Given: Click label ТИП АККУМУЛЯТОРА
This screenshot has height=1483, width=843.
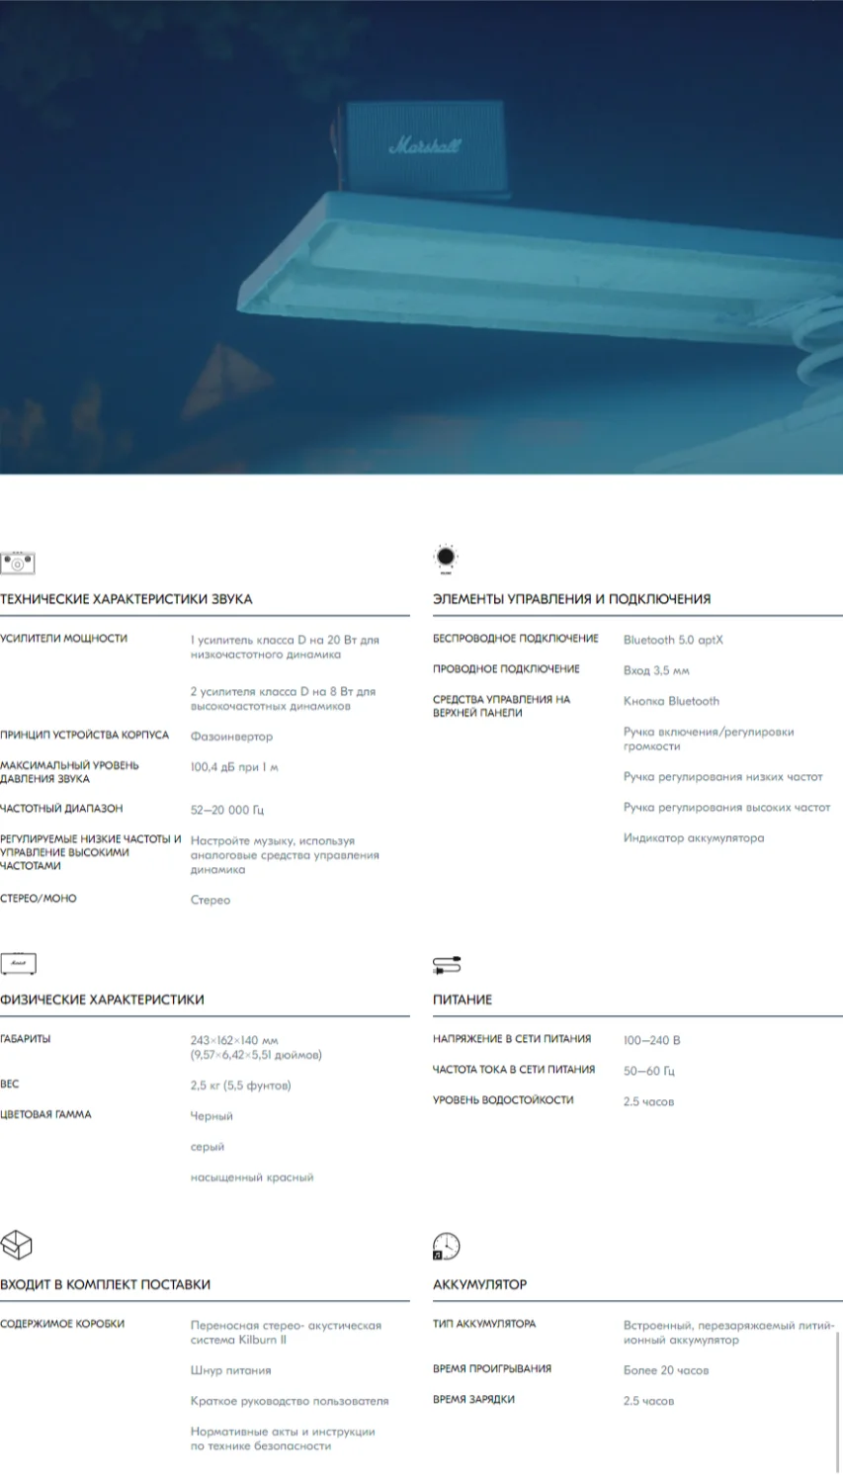Looking at the screenshot, I should point(484,1324).
